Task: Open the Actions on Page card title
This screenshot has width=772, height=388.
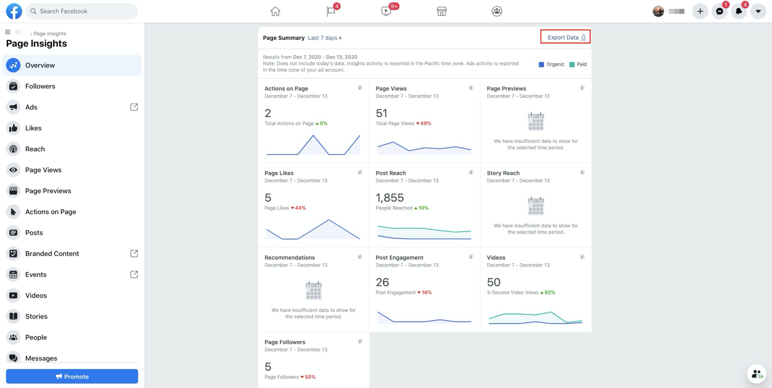Action: (x=286, y=89)
